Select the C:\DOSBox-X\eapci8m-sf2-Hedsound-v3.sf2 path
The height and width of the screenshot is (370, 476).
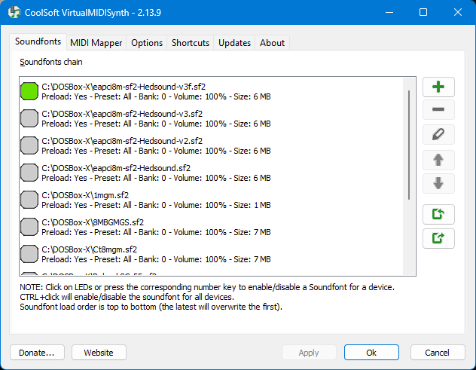[x=122, y=114]
